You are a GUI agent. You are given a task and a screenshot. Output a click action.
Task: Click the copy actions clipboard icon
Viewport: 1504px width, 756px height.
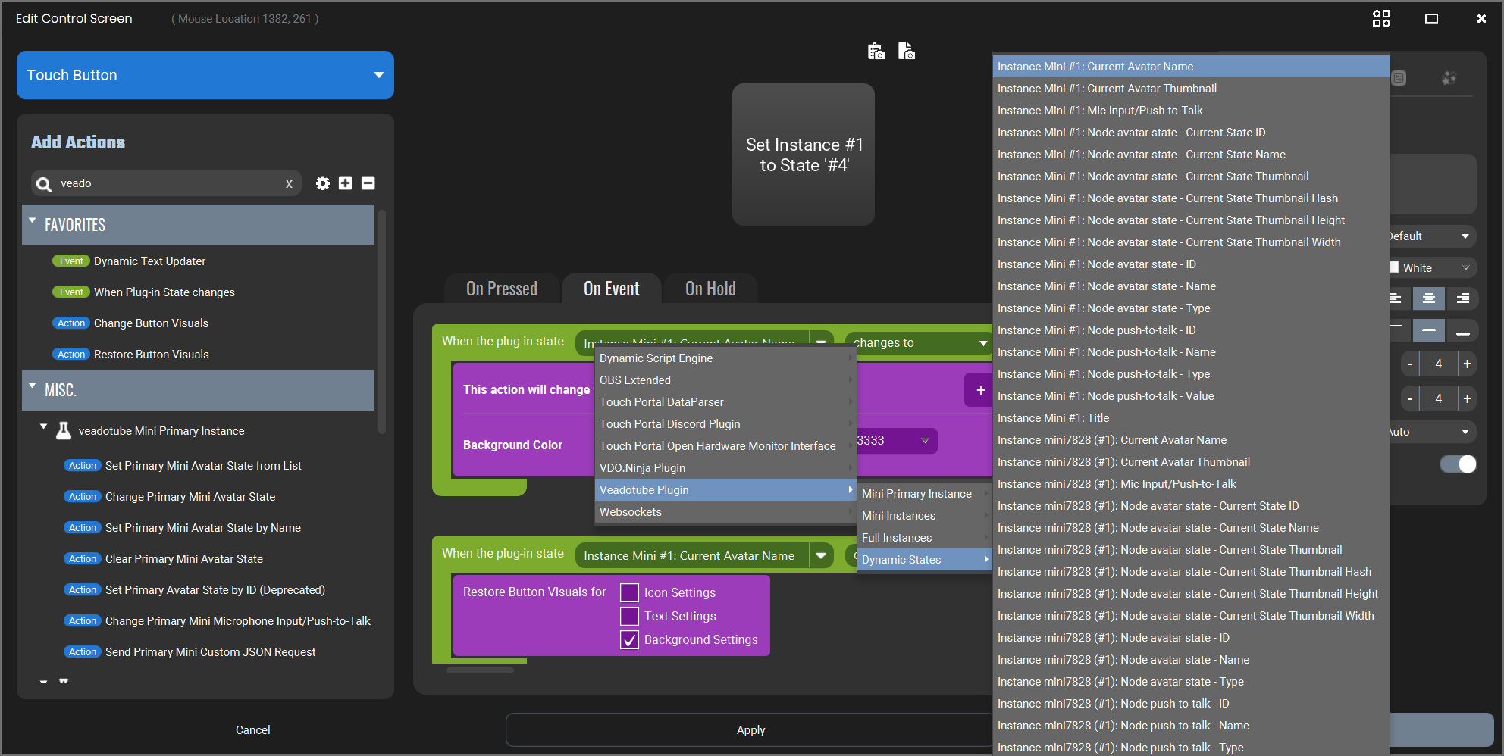tap(876, 51)
